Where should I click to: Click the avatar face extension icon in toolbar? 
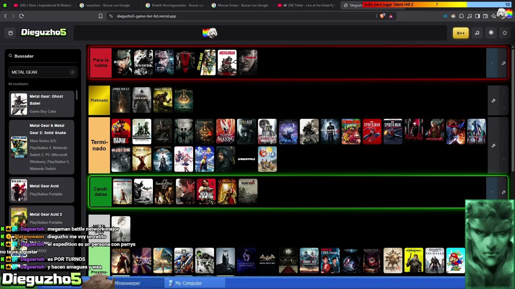[453, 16]
